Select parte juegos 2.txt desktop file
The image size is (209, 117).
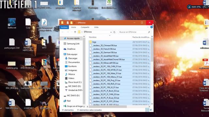(x=12, y=44)
